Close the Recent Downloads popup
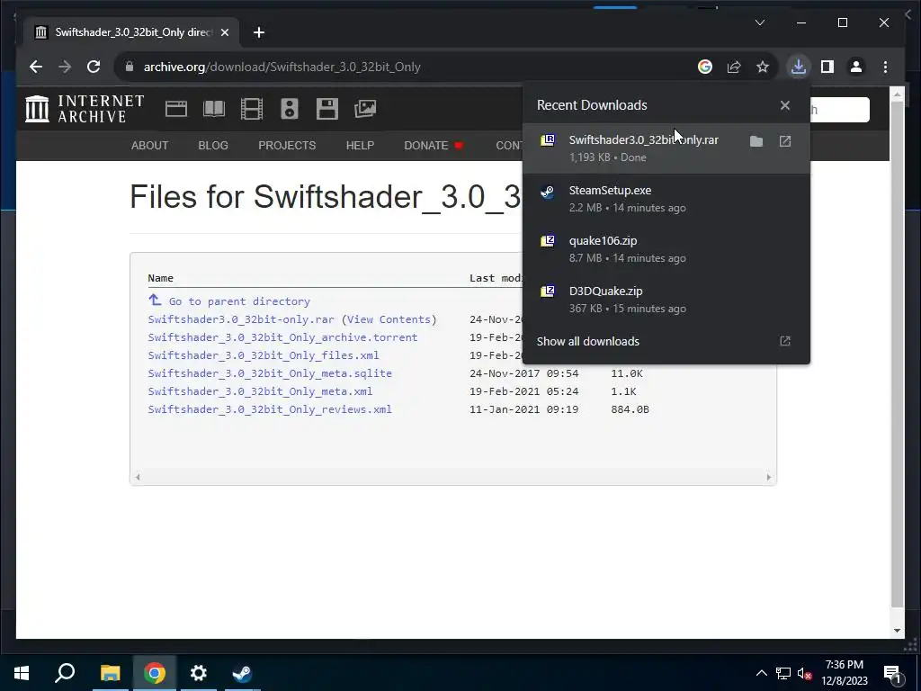Screen dimensions: 921x691 coord(784,105)
